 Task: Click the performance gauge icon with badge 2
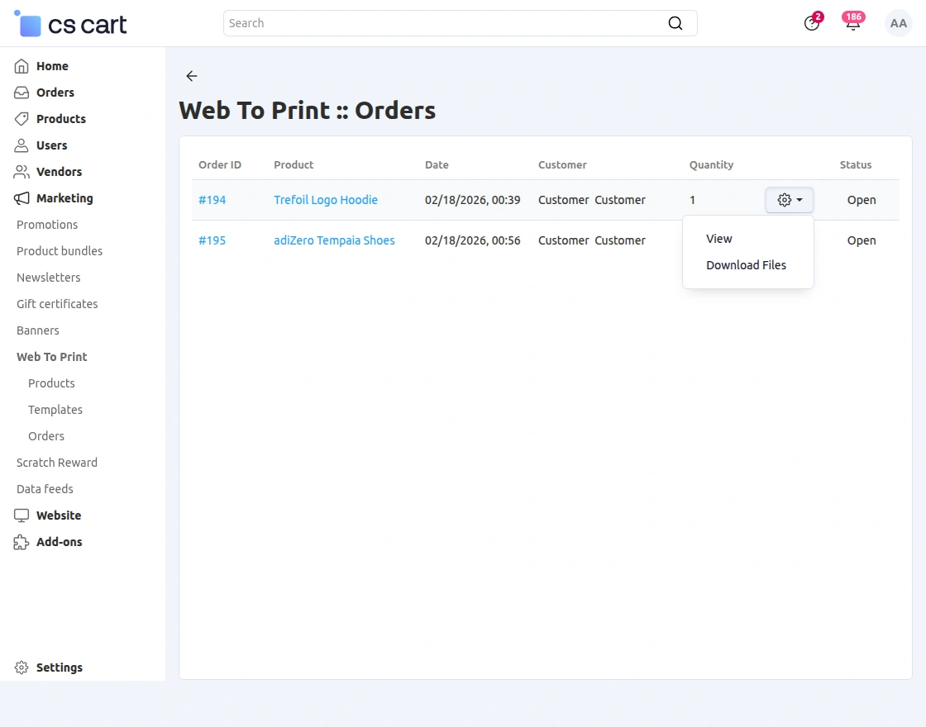[811, 23]
